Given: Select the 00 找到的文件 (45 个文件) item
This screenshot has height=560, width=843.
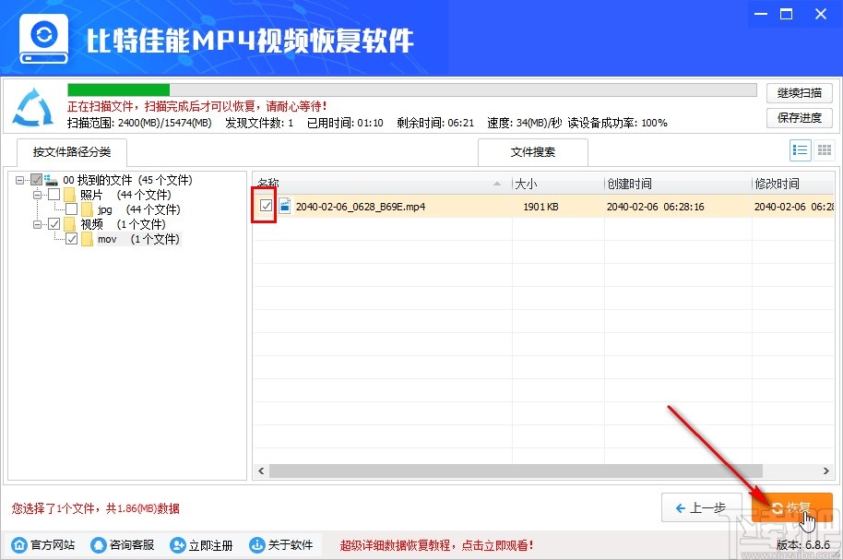Looking at the screenshot, I should pos(127,180).
